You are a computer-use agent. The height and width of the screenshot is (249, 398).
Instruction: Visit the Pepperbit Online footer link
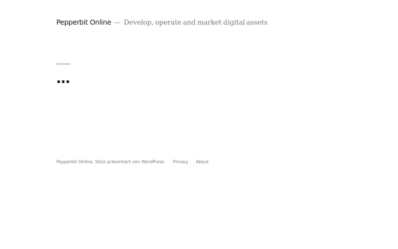click(x=74, y=162)
